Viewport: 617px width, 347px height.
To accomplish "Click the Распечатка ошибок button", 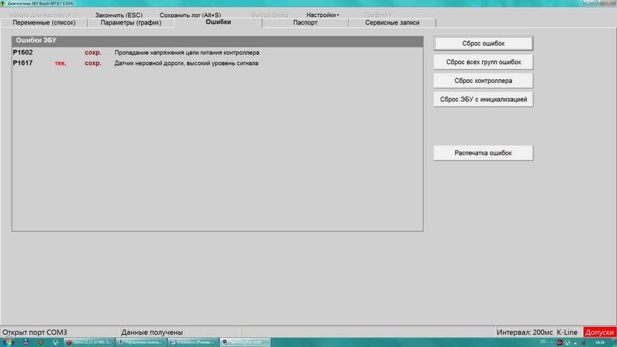I will pos(483,153).
